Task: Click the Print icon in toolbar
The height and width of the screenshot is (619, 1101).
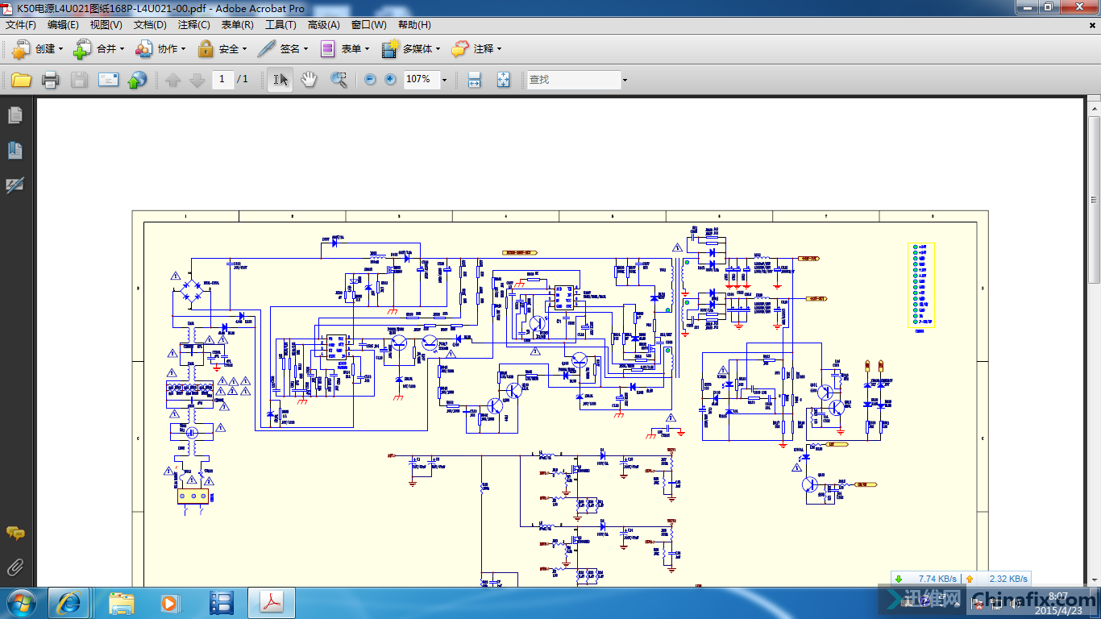Action: (50, 80)
